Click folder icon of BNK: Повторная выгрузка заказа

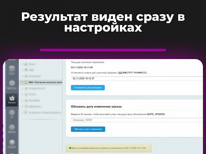pyautogui.click(x=26, y=82)
